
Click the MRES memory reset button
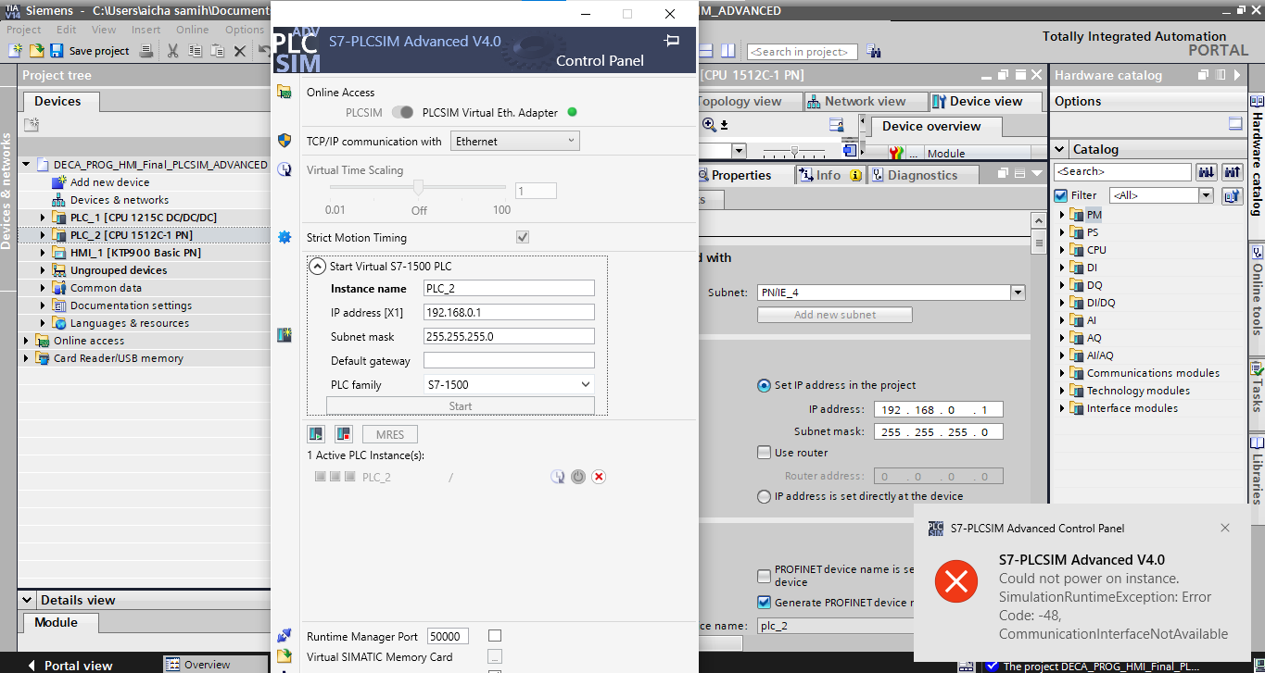click(390, 434)
